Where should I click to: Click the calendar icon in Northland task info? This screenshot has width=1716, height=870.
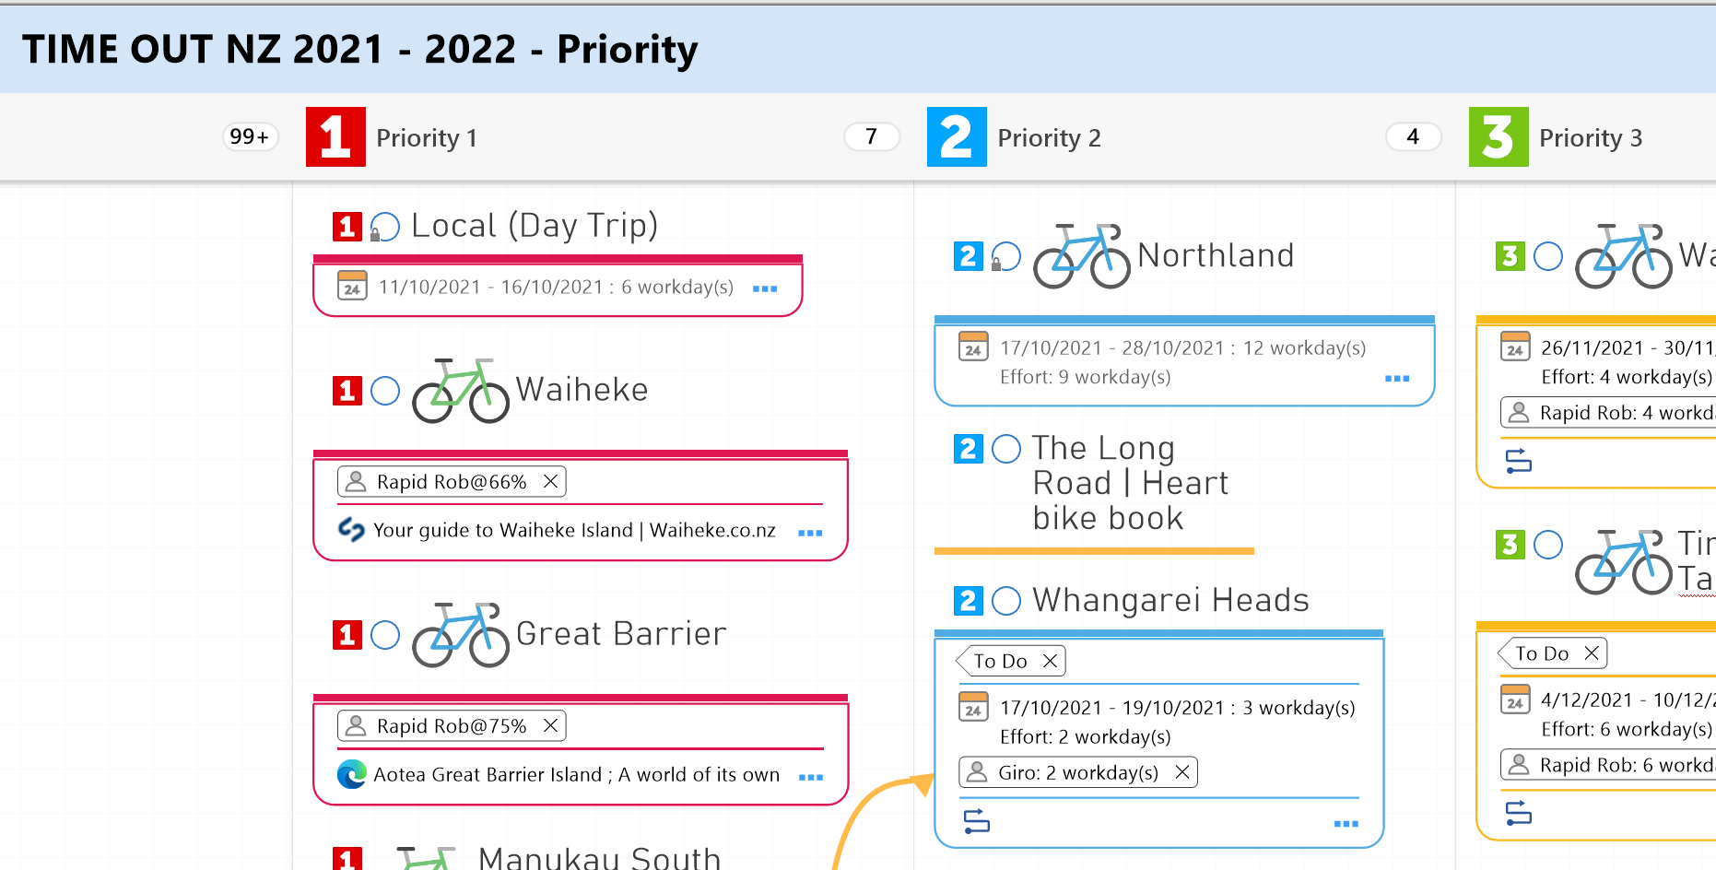pos(973,347)
